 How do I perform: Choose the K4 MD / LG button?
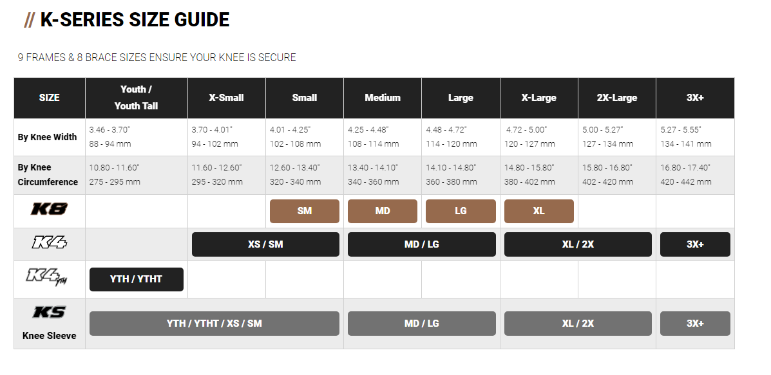click(421, 244)
